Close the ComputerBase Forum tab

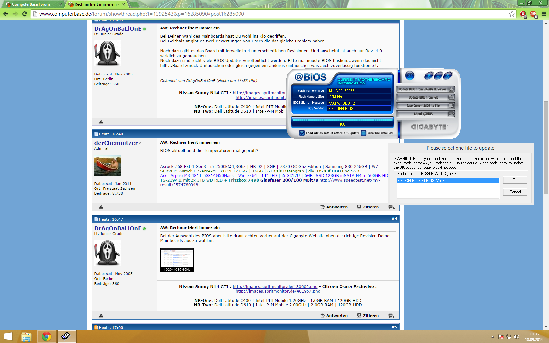pyautogui.click(x=60, y=4)
